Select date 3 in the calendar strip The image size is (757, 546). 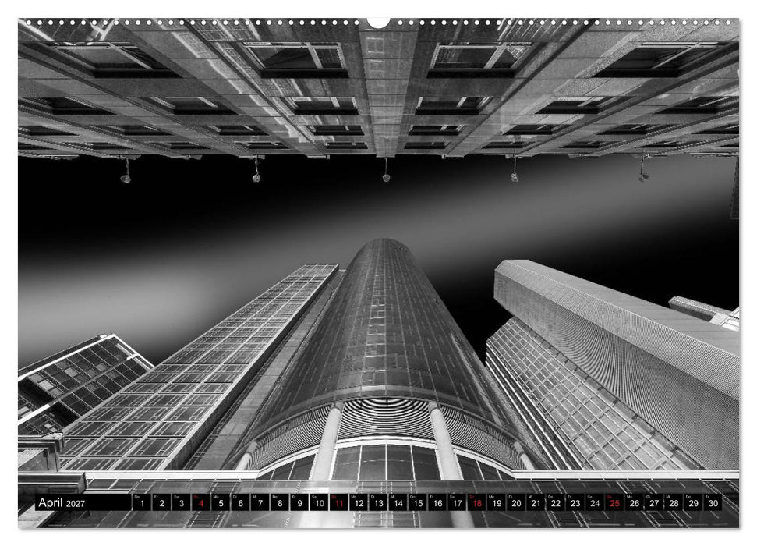click(x=181, y=502)
